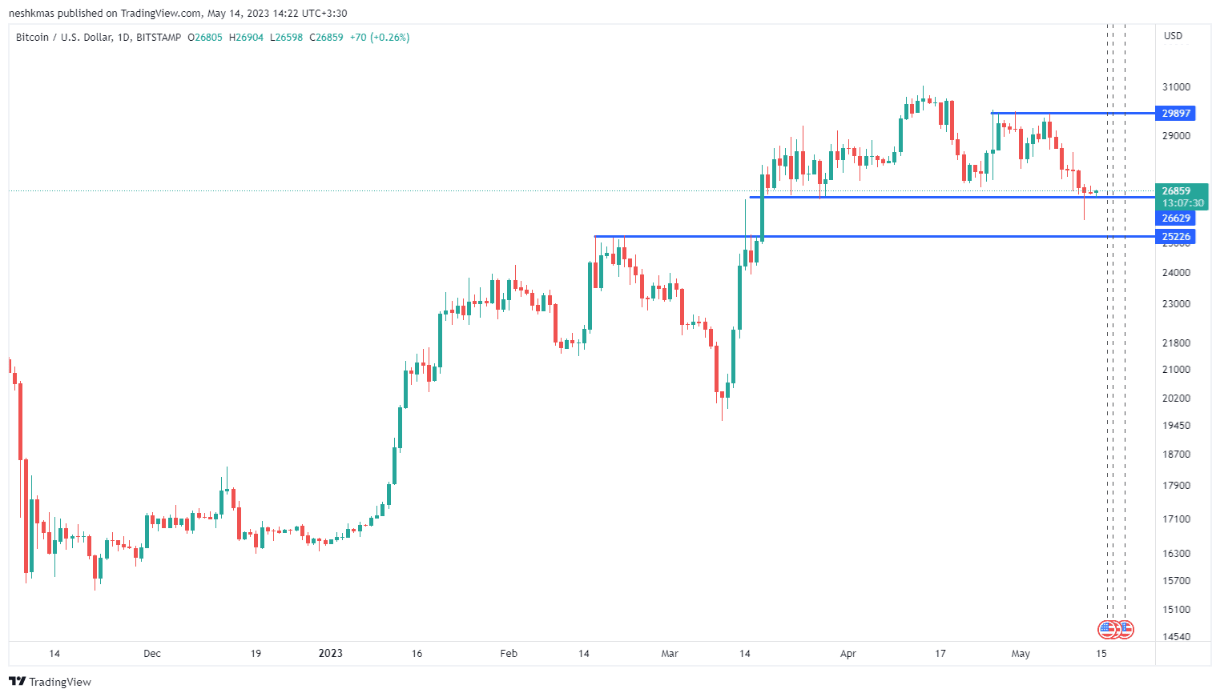Click the close value C26859

coord(326,38)
